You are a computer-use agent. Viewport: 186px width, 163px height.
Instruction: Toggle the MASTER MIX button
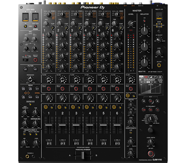coord(30,104)
